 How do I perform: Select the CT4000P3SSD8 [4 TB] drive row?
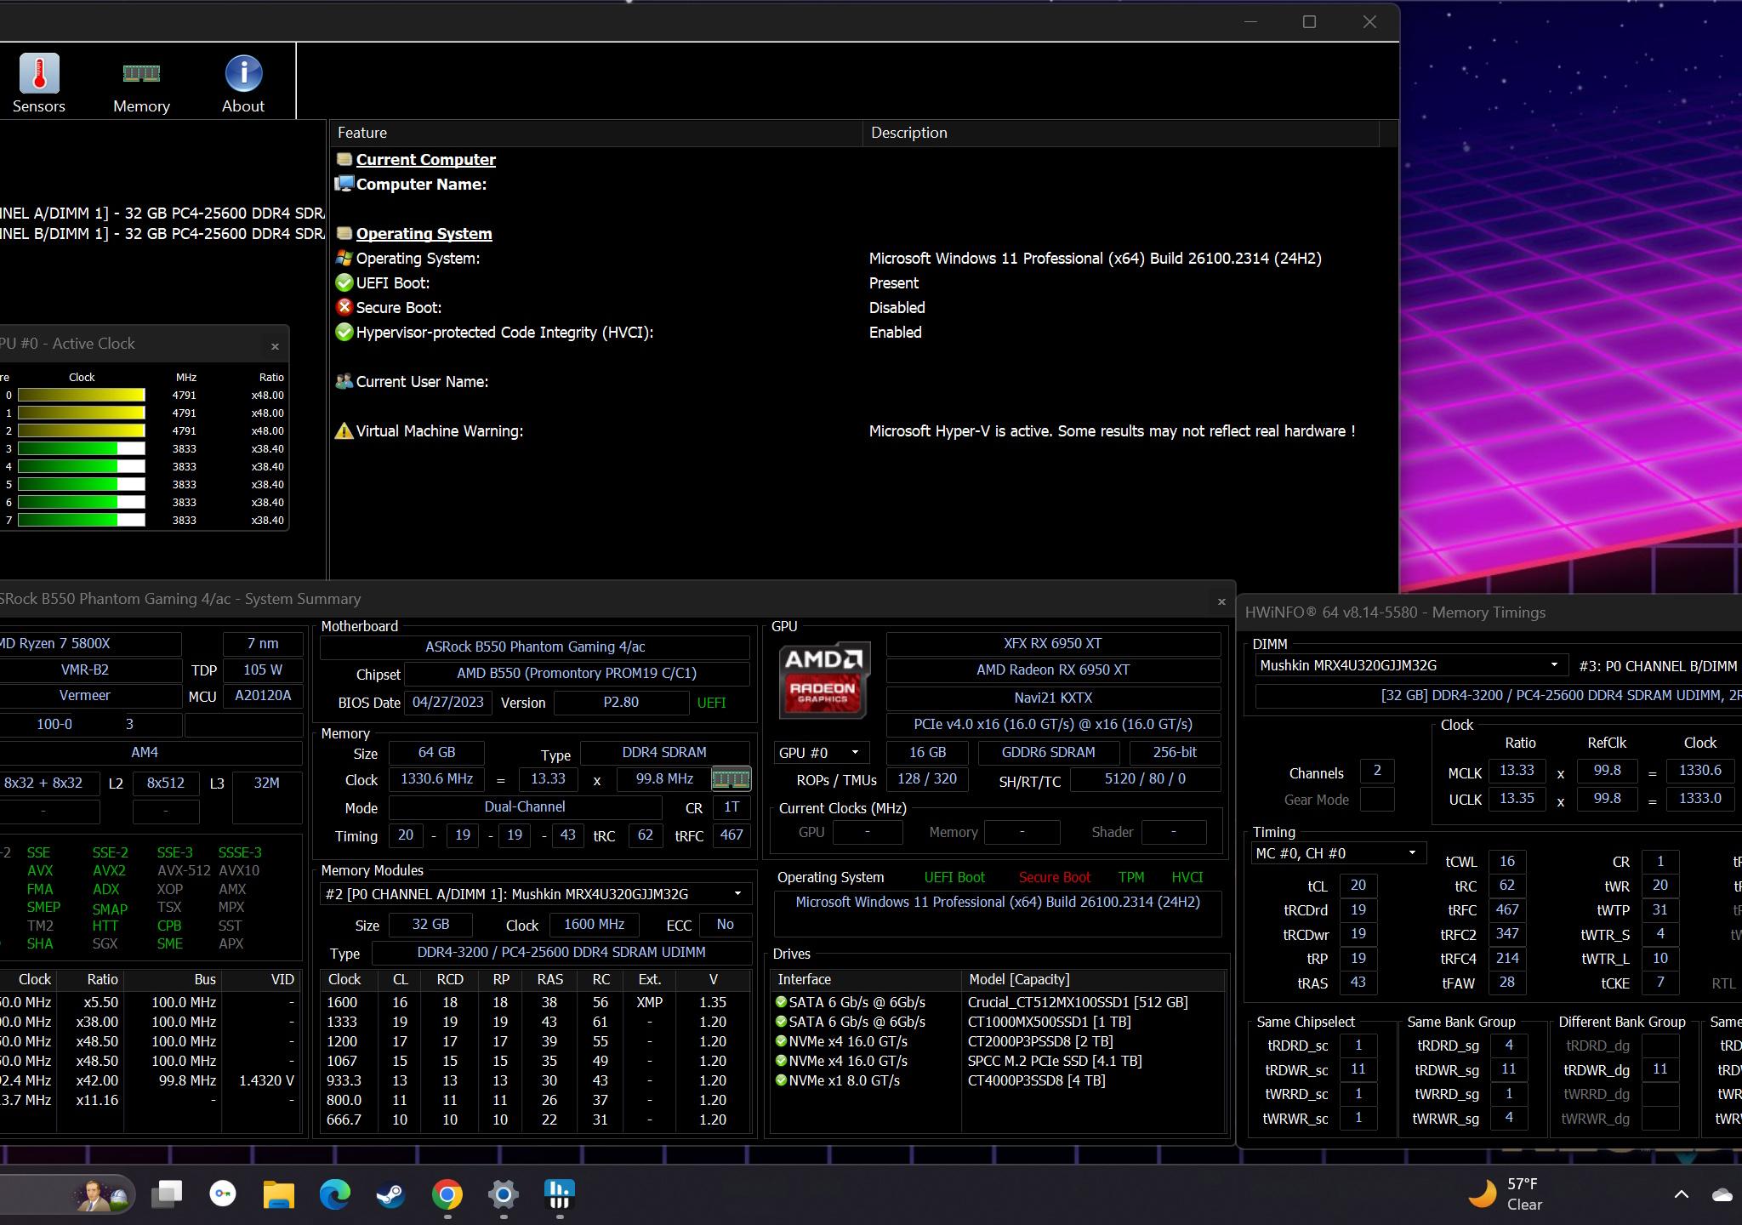pyautogui.click(x=998, y=1080)
